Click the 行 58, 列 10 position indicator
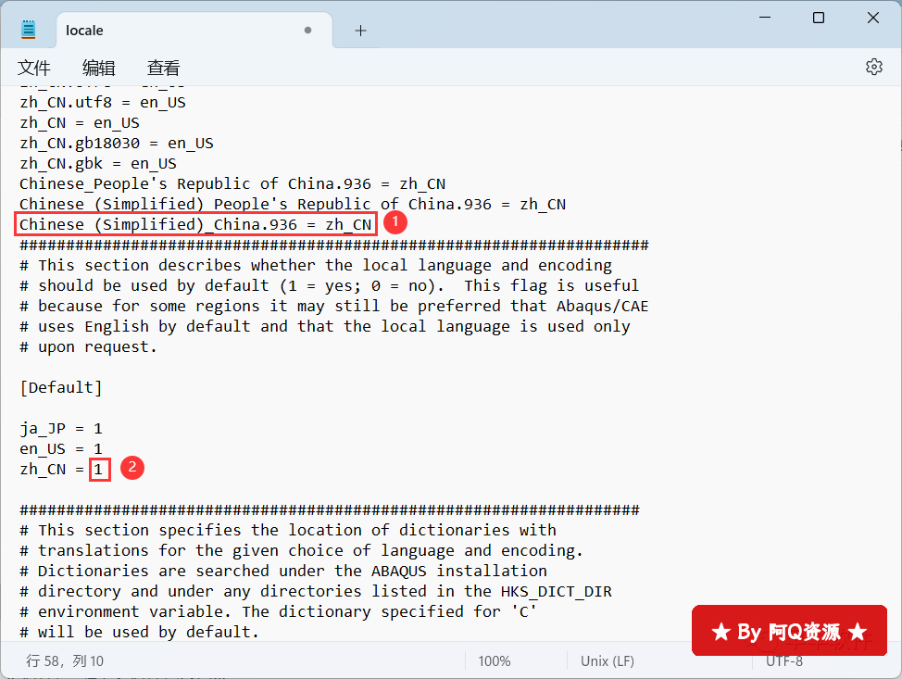Image resolution: width=902 pixels, height=679 pixels. [x=65, y=660]
